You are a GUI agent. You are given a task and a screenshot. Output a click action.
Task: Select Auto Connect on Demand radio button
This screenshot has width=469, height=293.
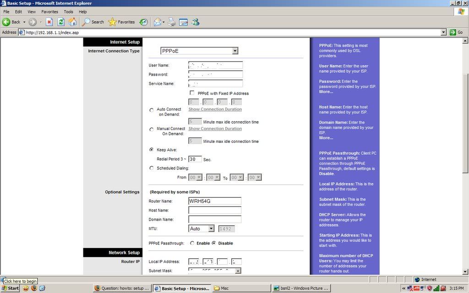[x=151, y=110]
